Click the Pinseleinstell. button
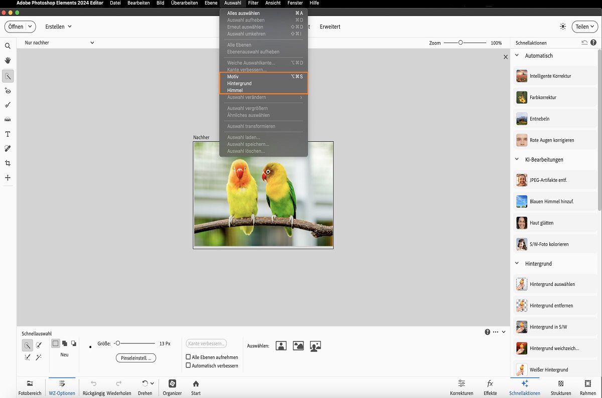This screenshot has width=602, height=398. 136,358
